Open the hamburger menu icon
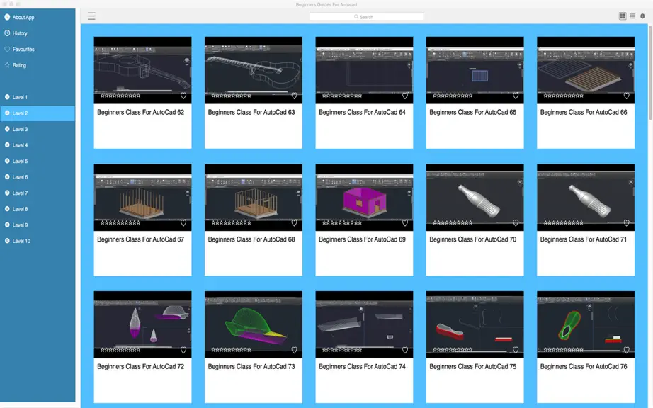The width and height of the screenshot is (653, 408). [x=91, y=16]
